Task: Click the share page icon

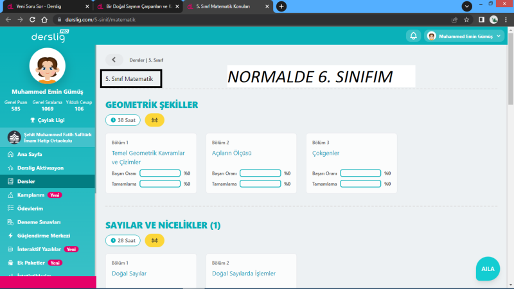Action: (x=454, y=20)
